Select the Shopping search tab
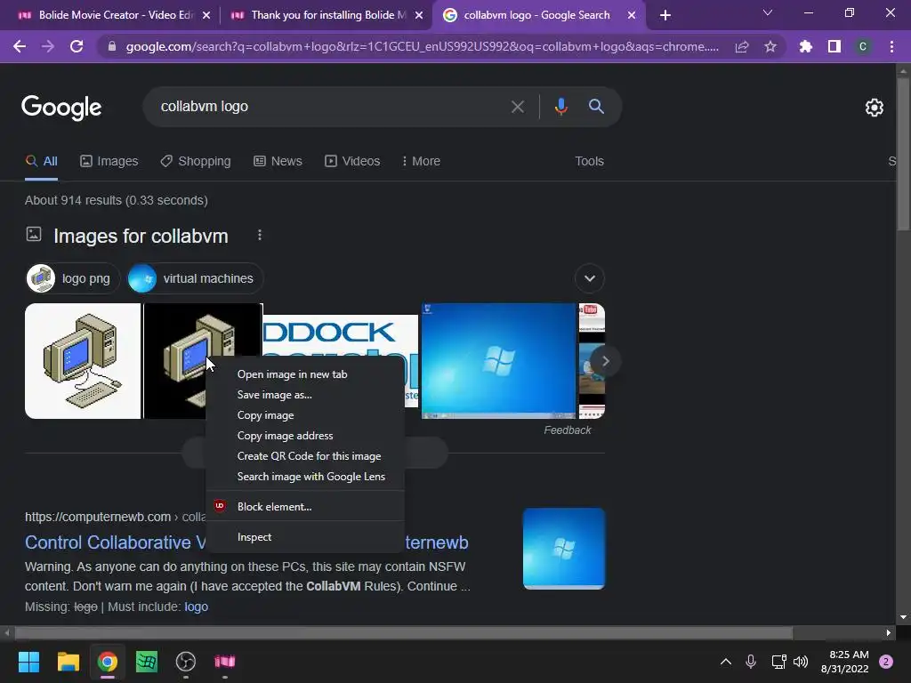The width and height of the screenshot is (911, 683). point(196,161)
